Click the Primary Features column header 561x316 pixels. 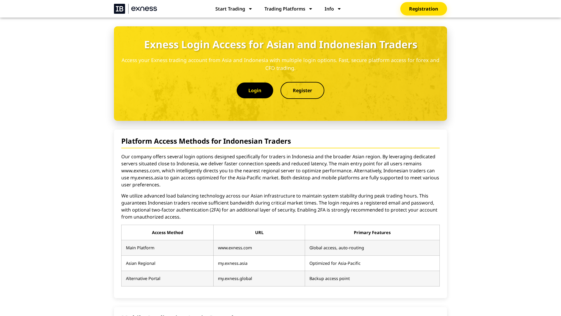[x=372, y=233]
